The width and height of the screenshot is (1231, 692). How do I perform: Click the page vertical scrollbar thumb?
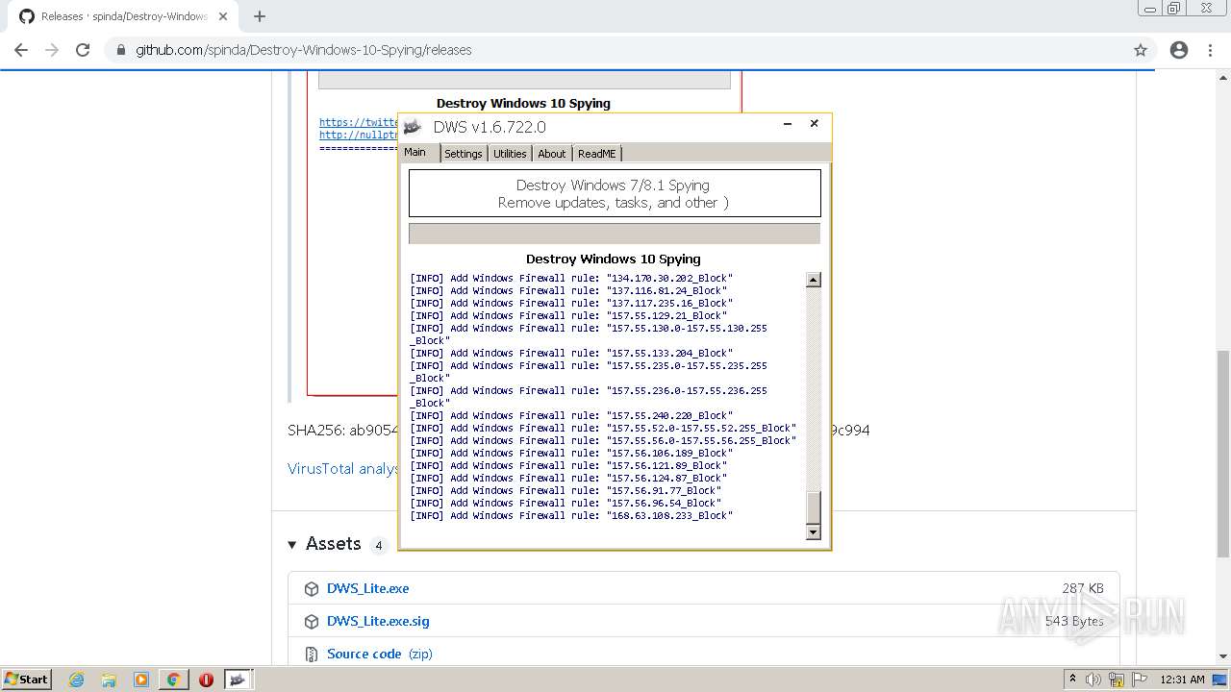point(1223,454)
